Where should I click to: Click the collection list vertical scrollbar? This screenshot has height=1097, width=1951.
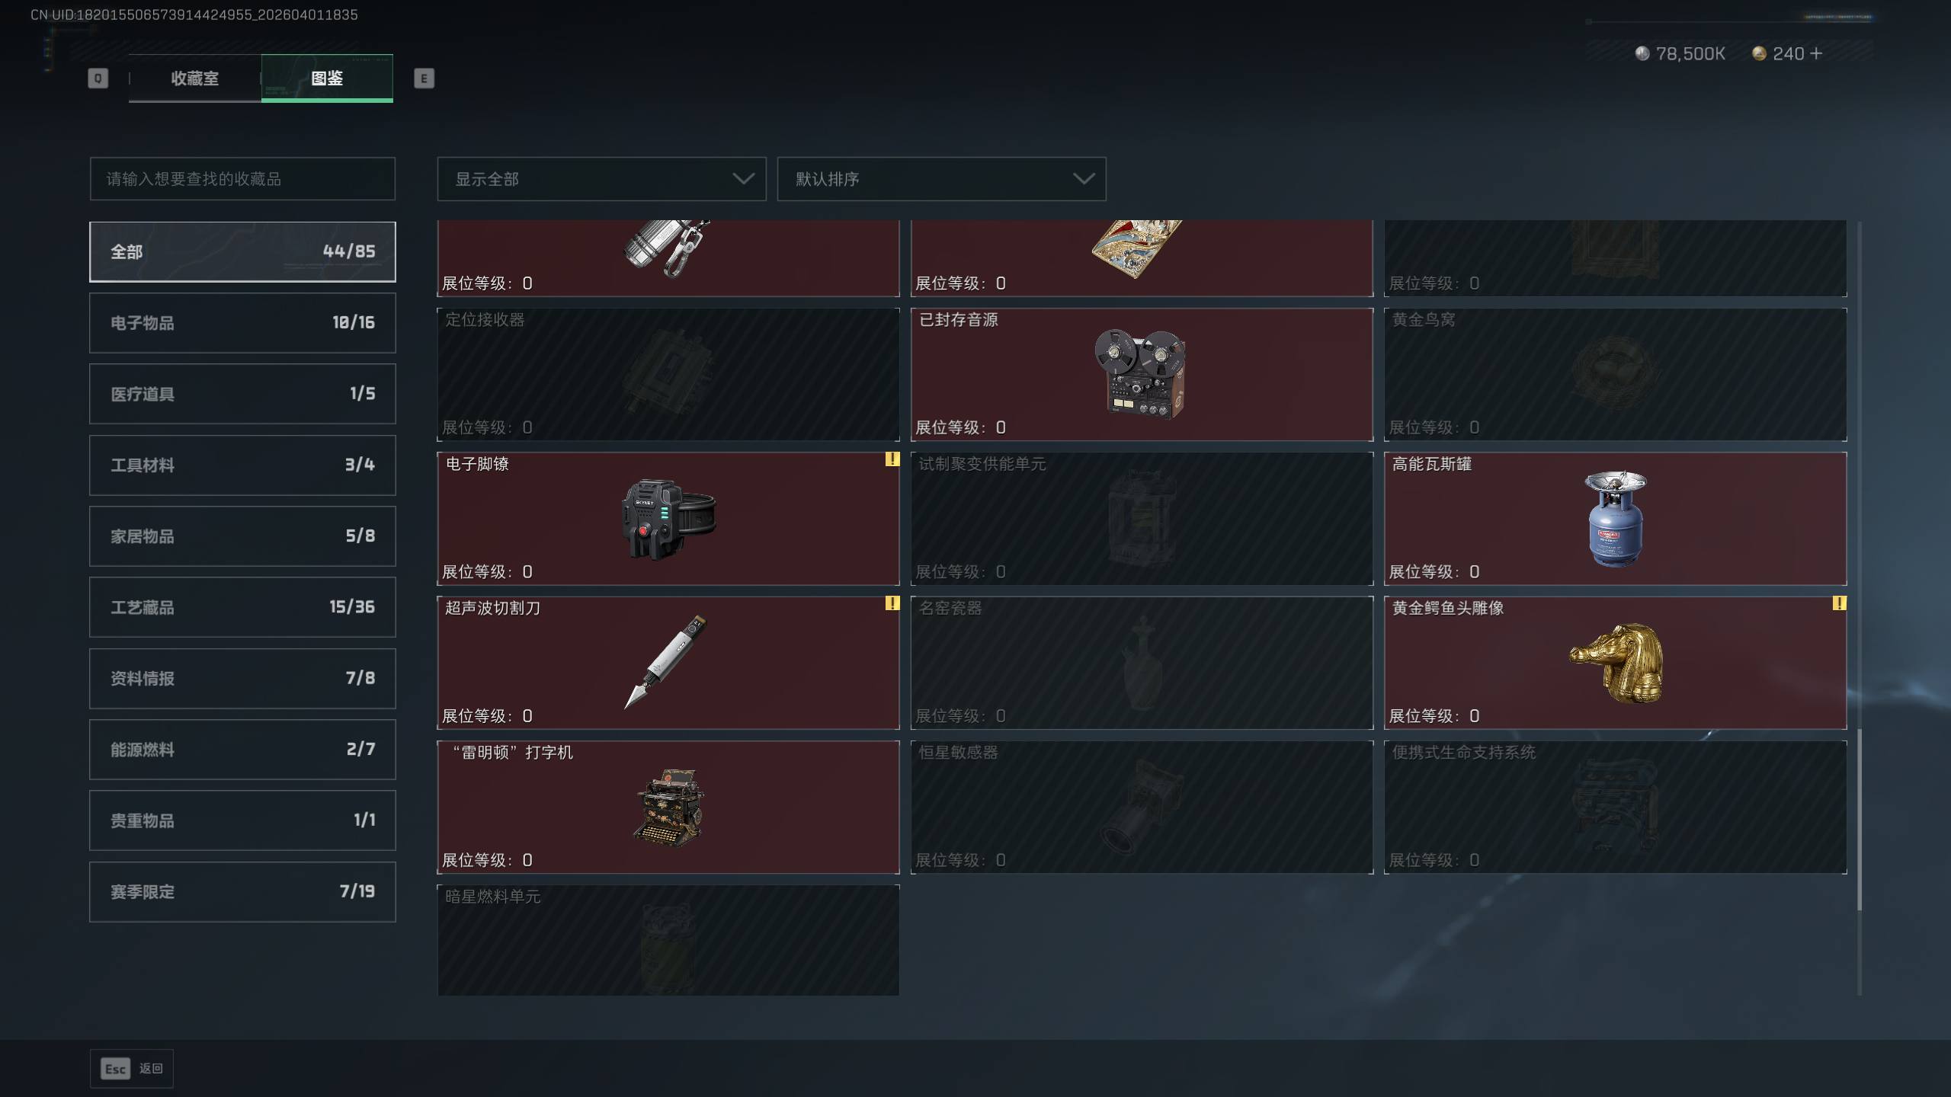(1860, 819)
